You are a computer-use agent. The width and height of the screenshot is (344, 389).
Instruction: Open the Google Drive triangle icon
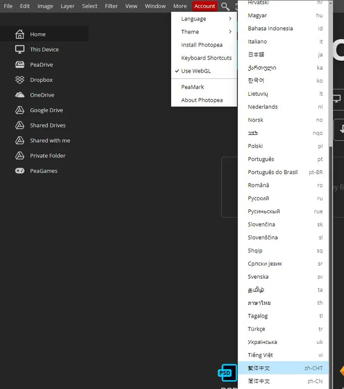(20, 110)
